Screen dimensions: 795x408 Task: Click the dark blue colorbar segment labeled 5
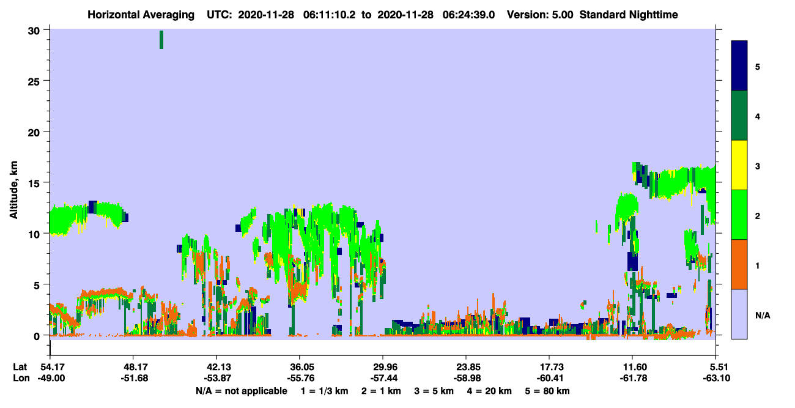point(739,65)
